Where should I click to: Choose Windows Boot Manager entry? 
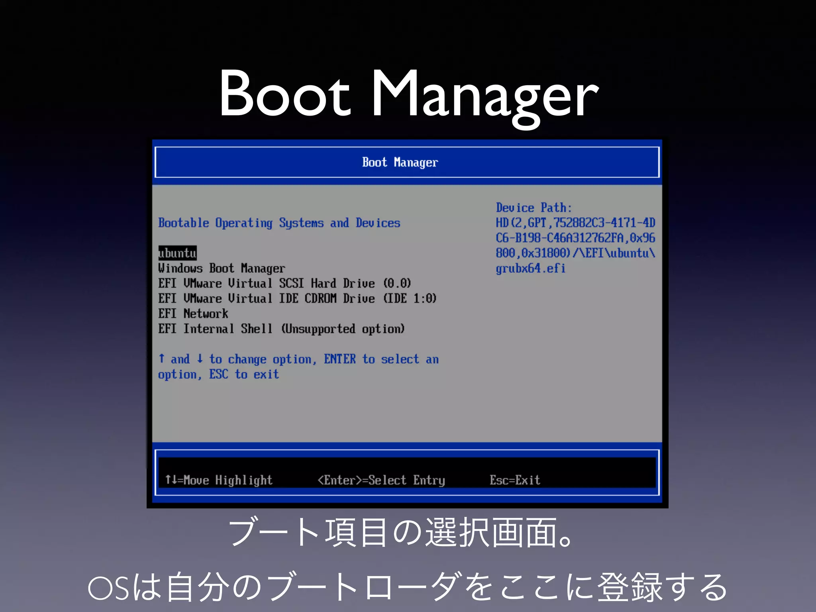click(x=222, y=269)
